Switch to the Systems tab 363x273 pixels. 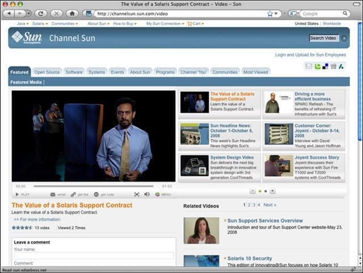click(x=96, y=72)
